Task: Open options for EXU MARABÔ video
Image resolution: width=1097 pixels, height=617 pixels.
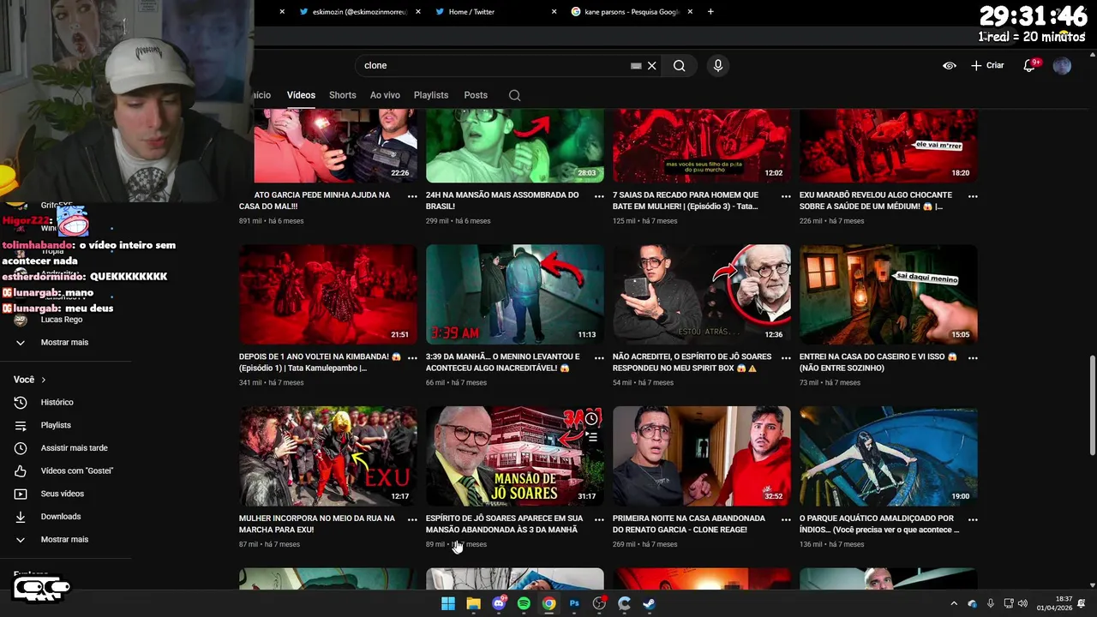Action: 973,196
